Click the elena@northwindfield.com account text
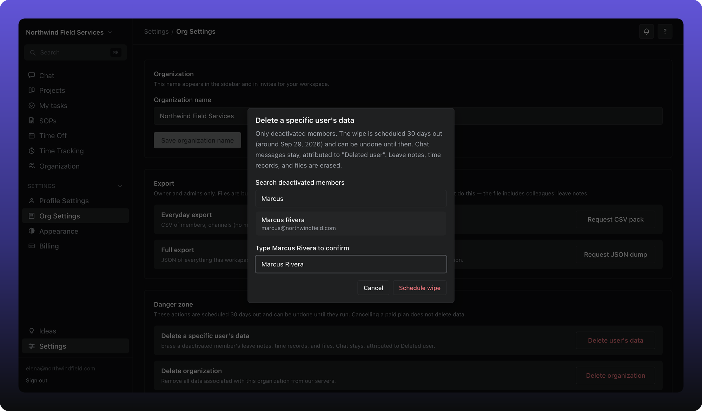 click(60, 369)
